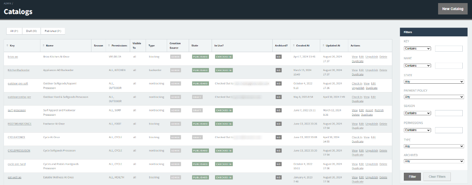Click PUBLISHED state badge for brizo-ao
Viewport: 472px width, 185px height.
pos(200,57)
